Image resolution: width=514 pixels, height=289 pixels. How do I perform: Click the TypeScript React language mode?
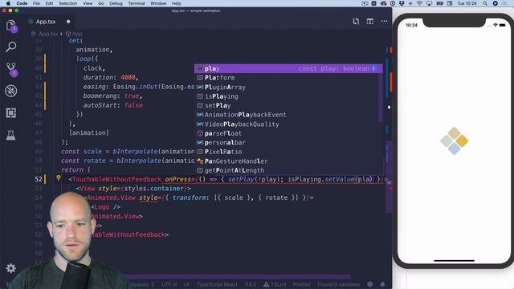pyautogui.click(x=217, y=284)
